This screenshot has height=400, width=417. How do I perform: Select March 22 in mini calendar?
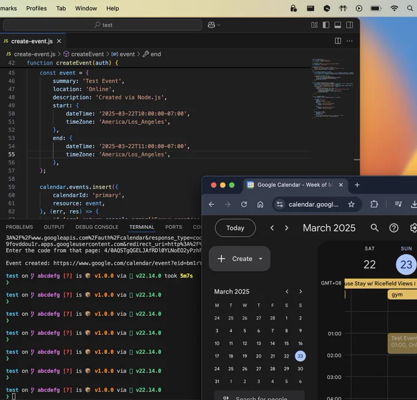point(286,356)
